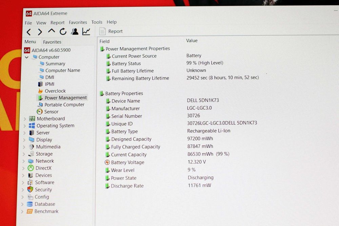Click the DirectX Xbox icon

pos(31,168)
